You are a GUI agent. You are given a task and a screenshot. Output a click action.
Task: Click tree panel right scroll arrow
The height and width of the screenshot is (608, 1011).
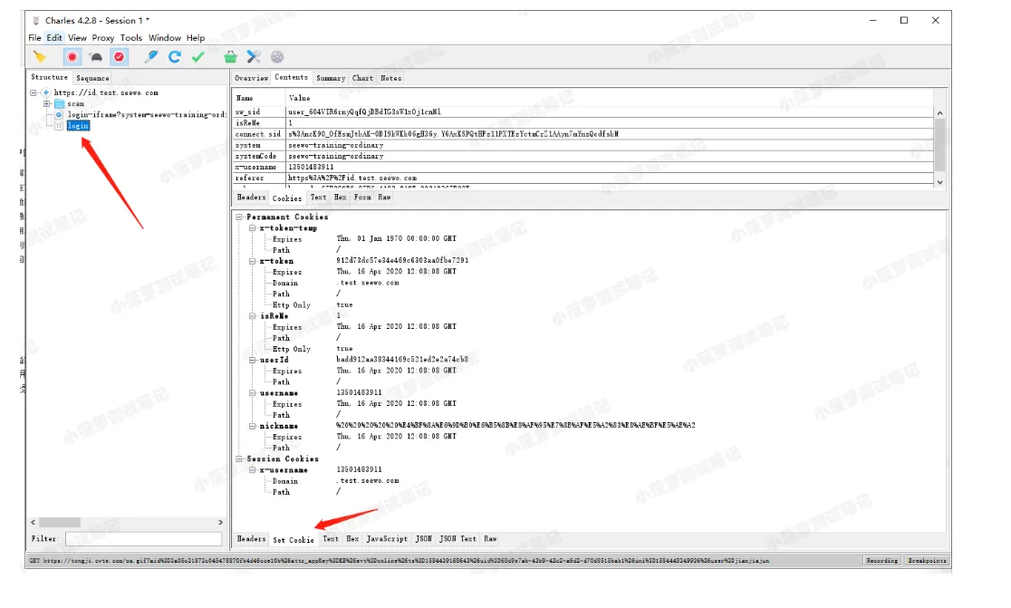(x=220, y=522)
